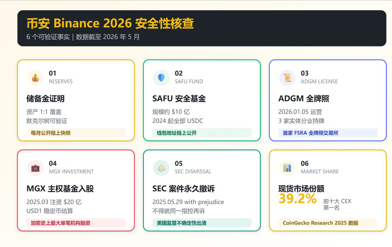Click the title 币安 Binance 2026 安全性核查

pyautogui.click(x=110, y=23)
